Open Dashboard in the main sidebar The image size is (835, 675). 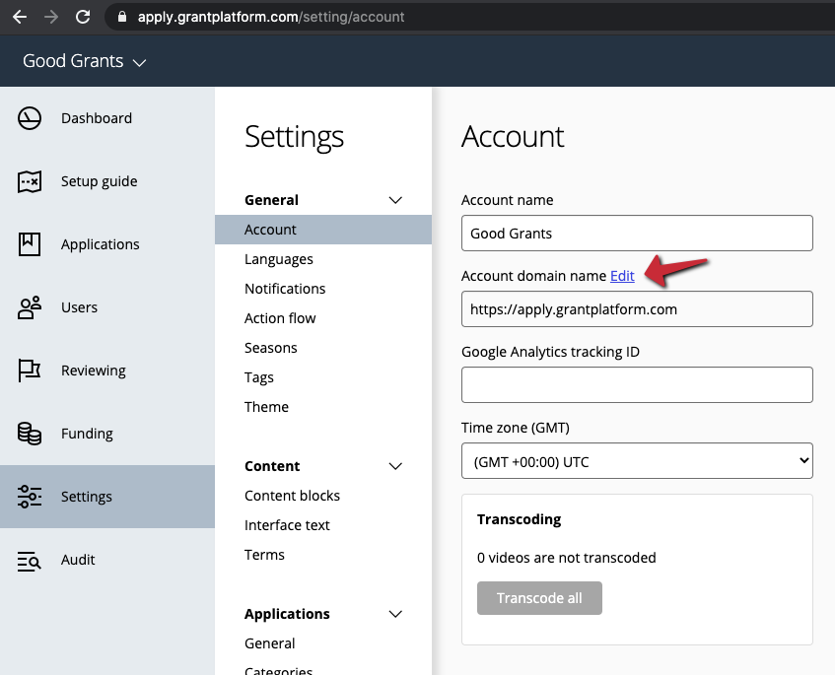pyautogui.click(x=107, y=118)
